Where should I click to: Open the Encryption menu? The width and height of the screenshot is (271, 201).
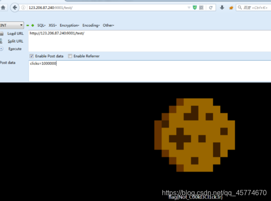(x=70, y=25)
